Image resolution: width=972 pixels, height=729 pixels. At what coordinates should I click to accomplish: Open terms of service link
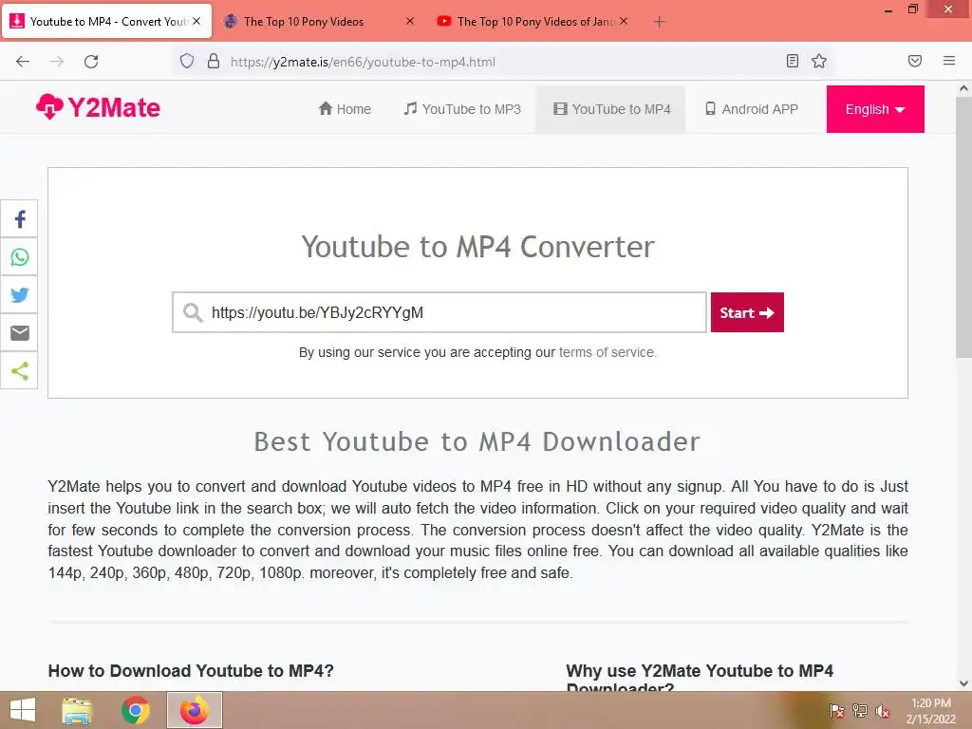click(607, 352)
